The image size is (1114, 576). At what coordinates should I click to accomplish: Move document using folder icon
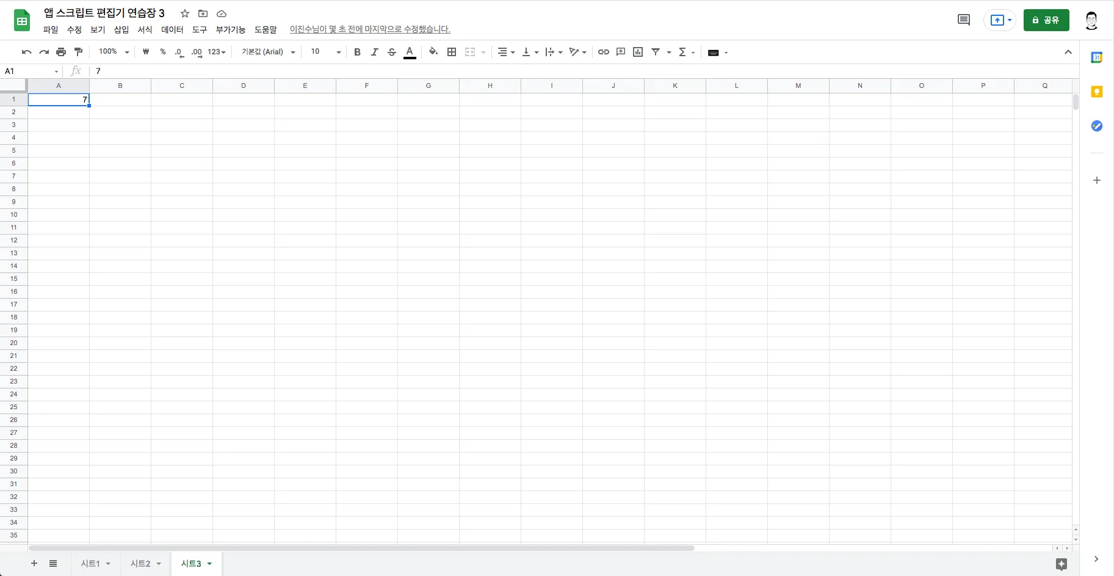click(x=203, y=13)
